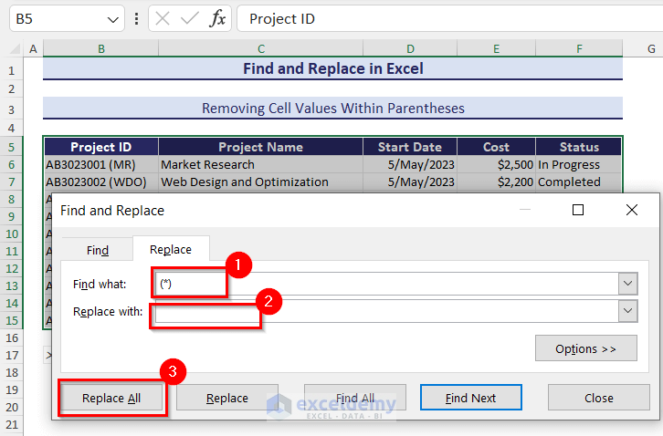Select row 6 header
Screen dimensions: 663x436
(12, 165)
